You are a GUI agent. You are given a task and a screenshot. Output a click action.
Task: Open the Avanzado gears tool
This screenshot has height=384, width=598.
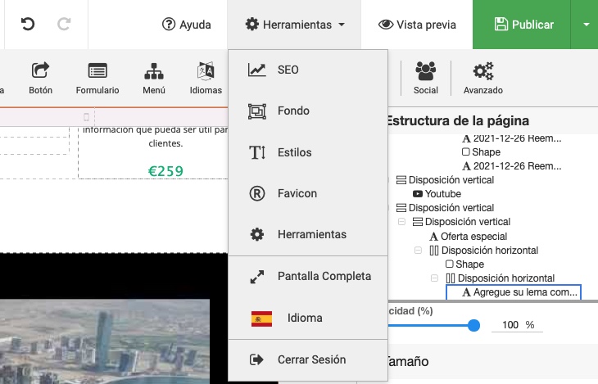pyautogui.click(x=482, y=79)
